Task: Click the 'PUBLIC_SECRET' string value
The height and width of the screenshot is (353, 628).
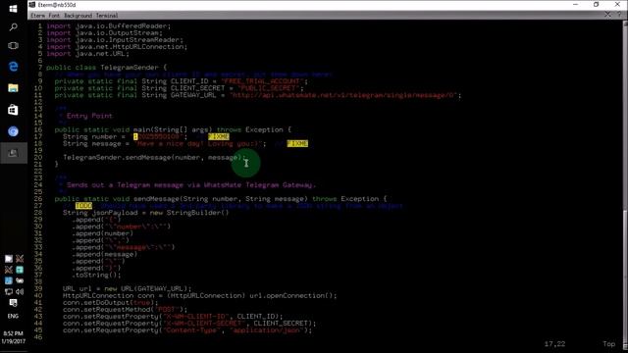Action: [x=269, y=88]
